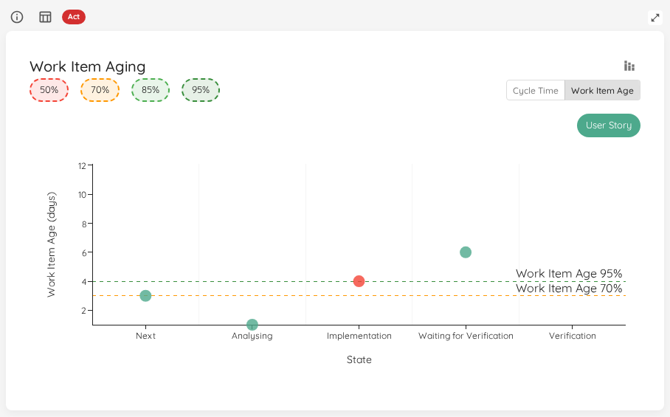
Task: Click the green dot in Analysing column
Action: point(252,325)
